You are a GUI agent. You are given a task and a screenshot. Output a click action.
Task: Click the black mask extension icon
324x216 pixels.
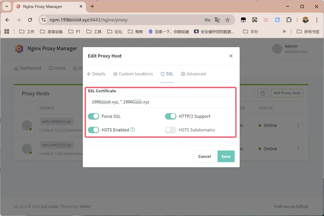click(x=243, y=20)
